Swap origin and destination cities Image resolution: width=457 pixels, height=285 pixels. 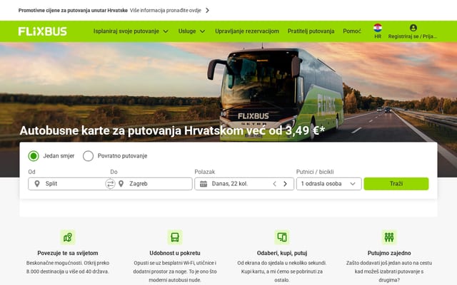[110, 184]
